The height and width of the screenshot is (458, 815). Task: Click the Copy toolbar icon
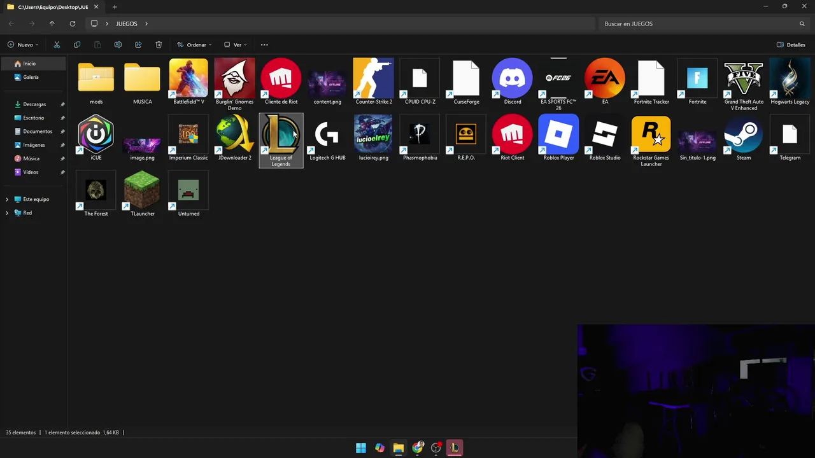[x=77, y=45]
